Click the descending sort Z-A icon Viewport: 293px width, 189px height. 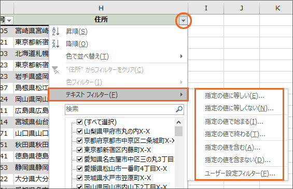55,43
